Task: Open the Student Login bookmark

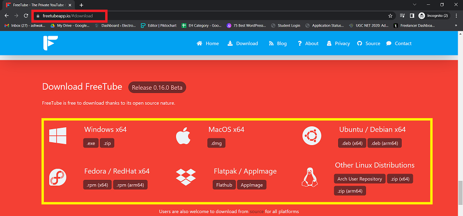Action: point(286,26)
